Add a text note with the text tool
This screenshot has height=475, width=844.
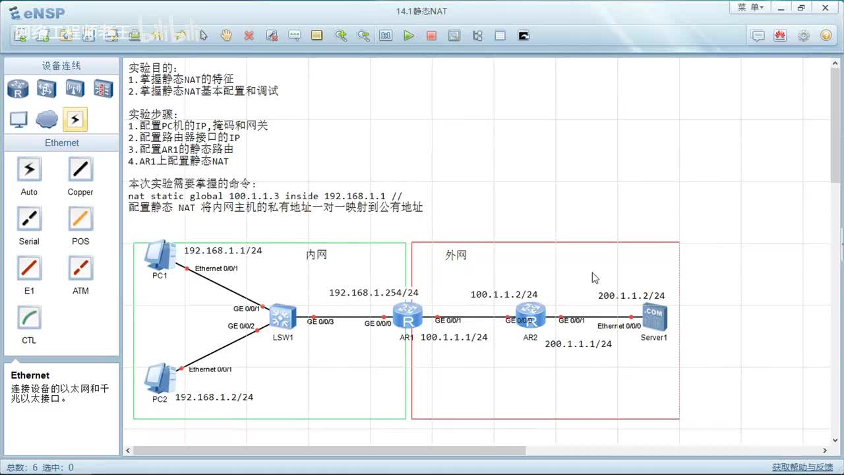tap(295, 36)
